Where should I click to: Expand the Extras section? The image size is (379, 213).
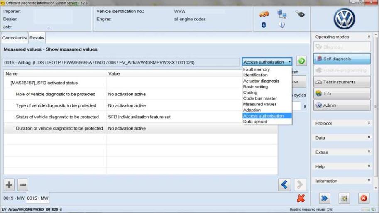coord(369,152)
